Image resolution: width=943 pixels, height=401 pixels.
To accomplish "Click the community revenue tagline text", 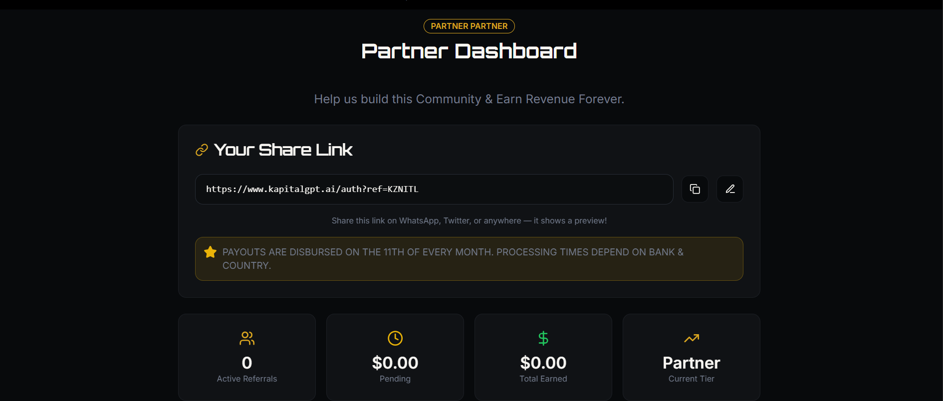I will [x=469, y=99].
